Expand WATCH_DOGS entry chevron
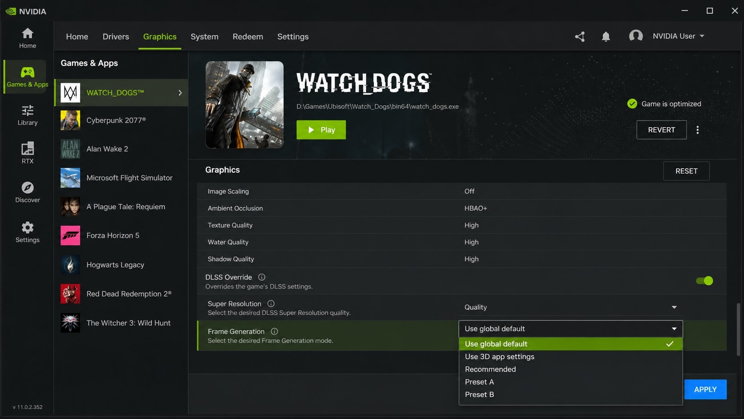 point(180,93)
